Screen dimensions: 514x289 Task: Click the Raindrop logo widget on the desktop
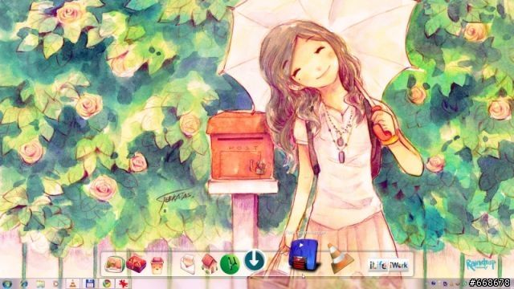(x=481, y=264)
